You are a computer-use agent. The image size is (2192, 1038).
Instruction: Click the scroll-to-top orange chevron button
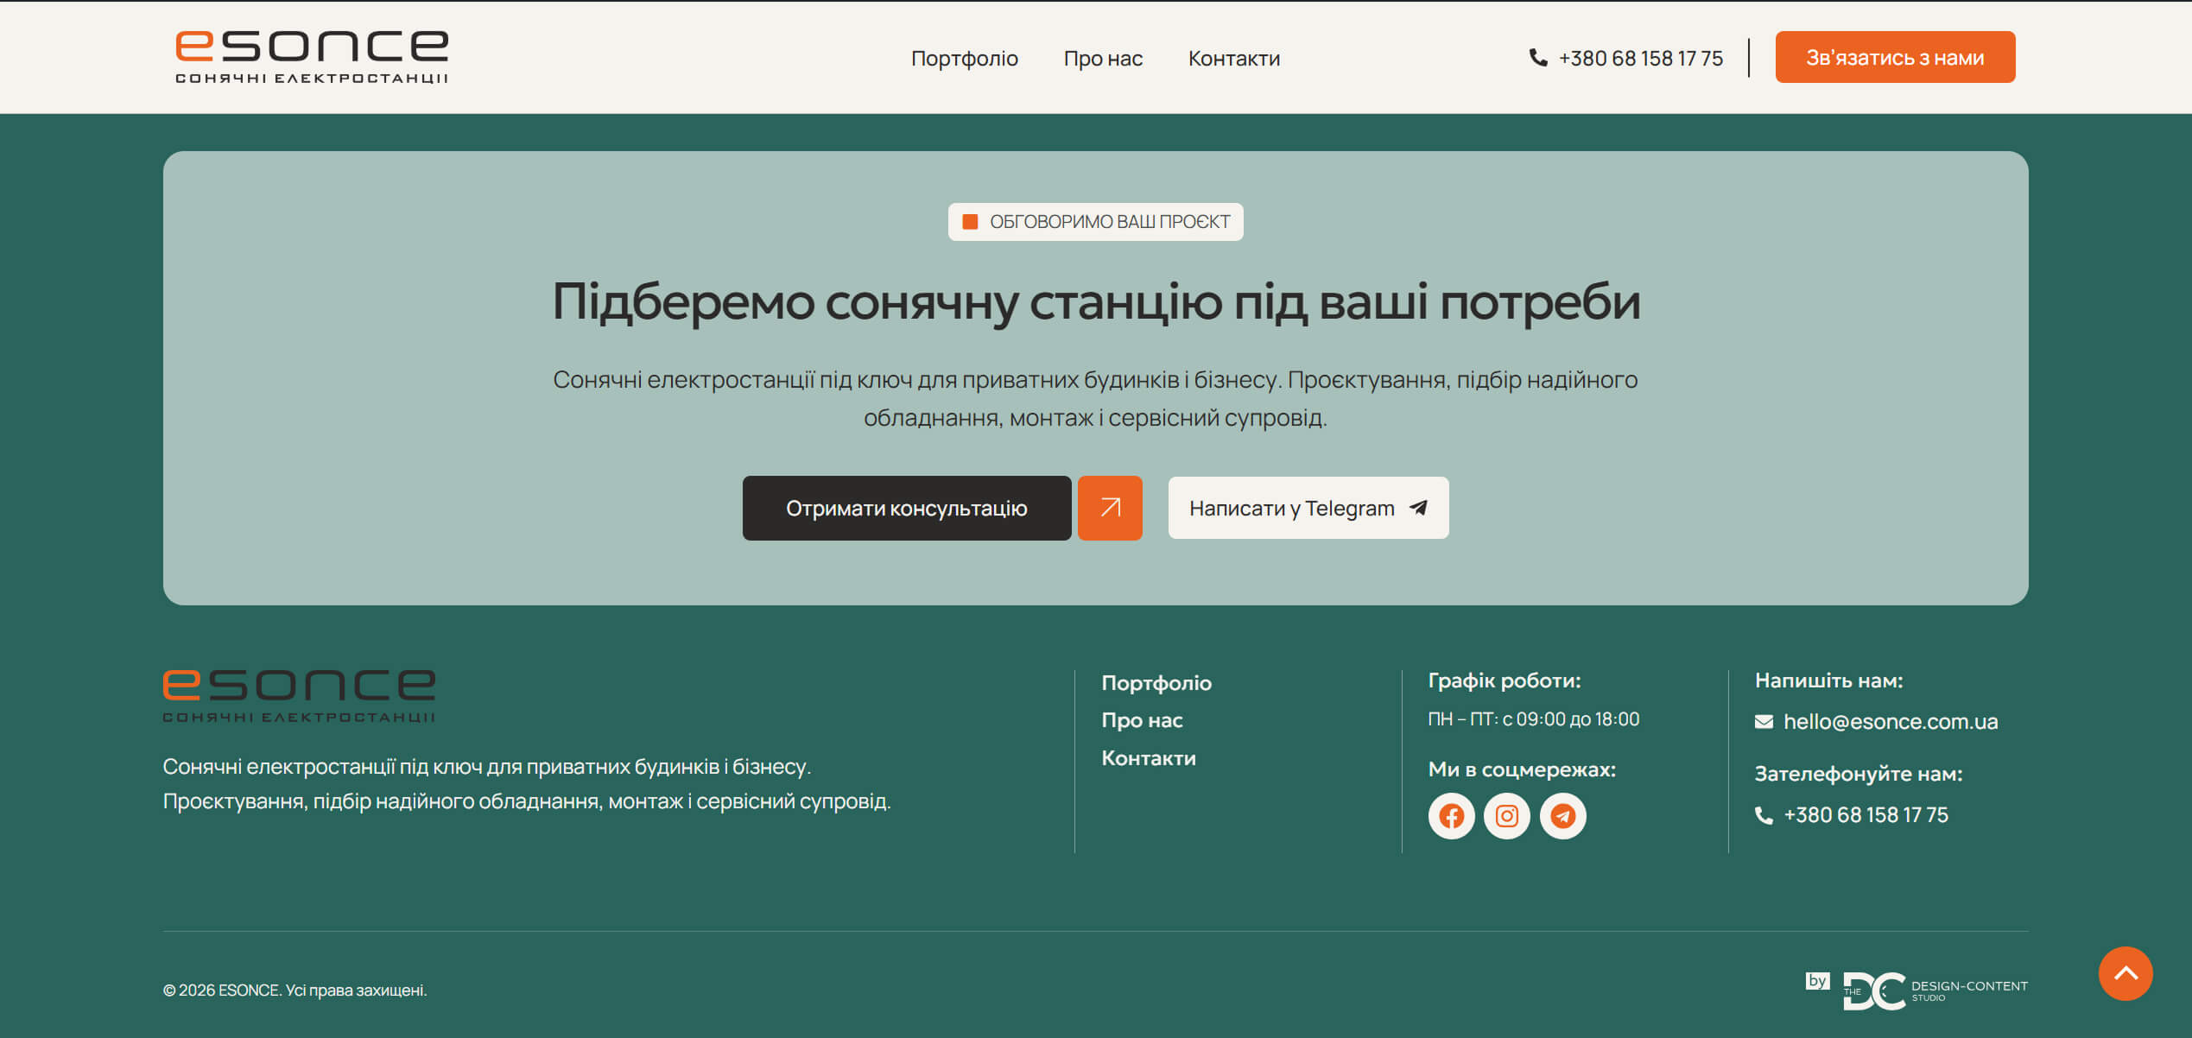point(2125,973)
